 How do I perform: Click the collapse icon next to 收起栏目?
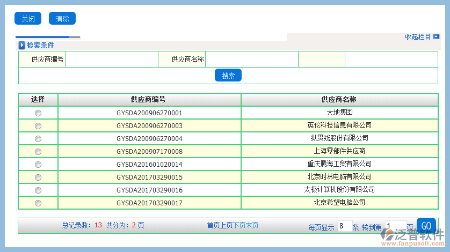coord(436,37)
